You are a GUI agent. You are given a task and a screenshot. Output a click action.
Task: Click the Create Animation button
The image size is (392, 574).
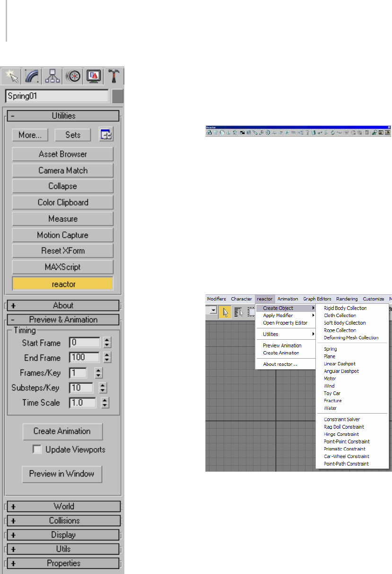[x=62, y=431]
